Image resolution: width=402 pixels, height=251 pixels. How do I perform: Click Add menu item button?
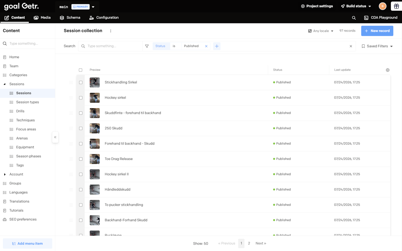pos(27,244)
